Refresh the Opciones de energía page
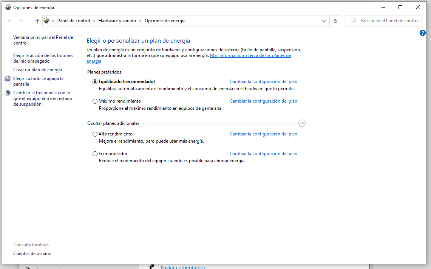This screenshot has height=269, width=431. tap(335, 21)
